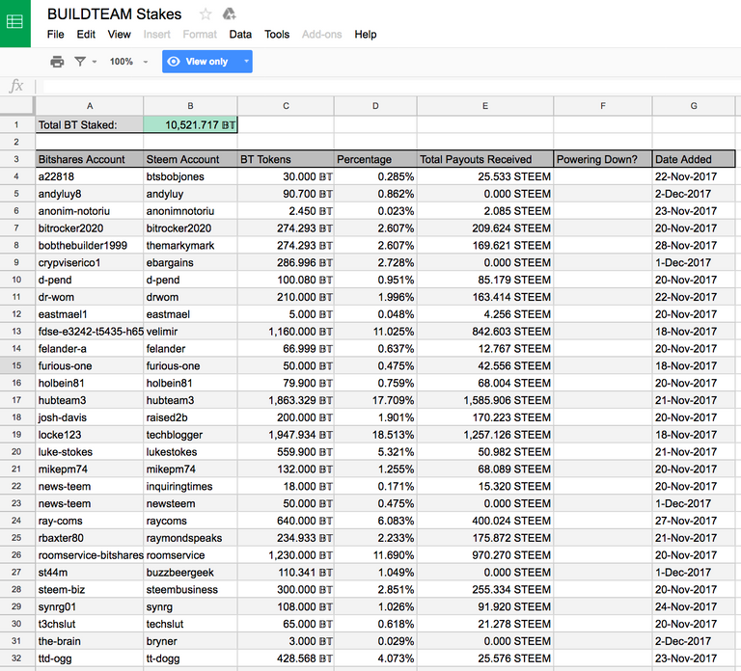Select the Total BT Staked label cell

tap(90, 124)
